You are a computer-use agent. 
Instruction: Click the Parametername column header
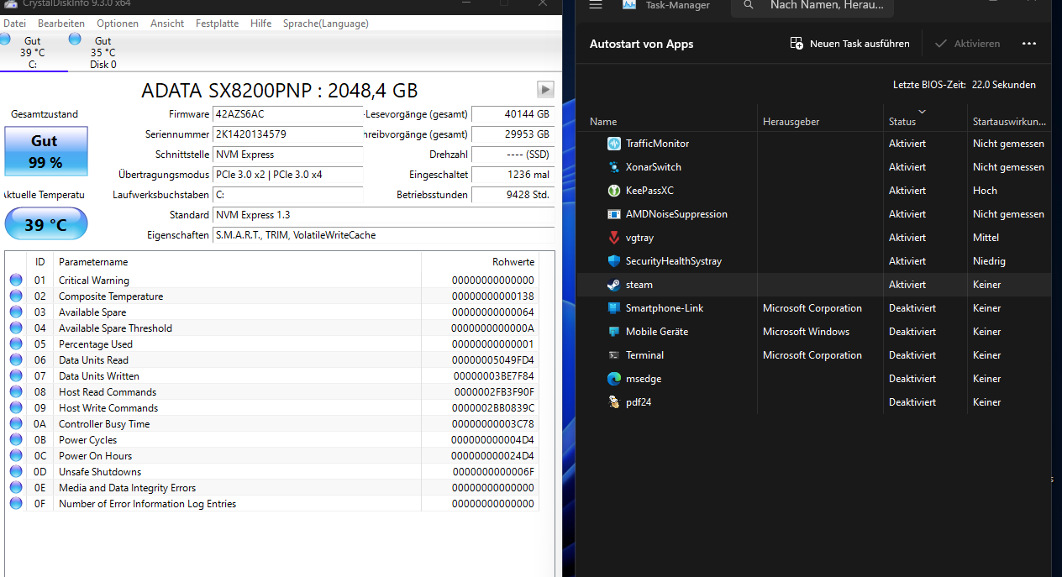tap(238, 262)
